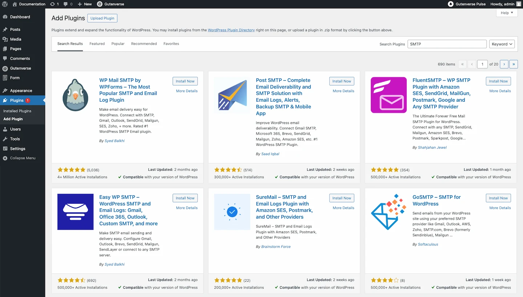Screen dimensions: 523x297
Task: Open the Keyword search type dropdown
Action: pyautogui.click(x=502, y=44)
